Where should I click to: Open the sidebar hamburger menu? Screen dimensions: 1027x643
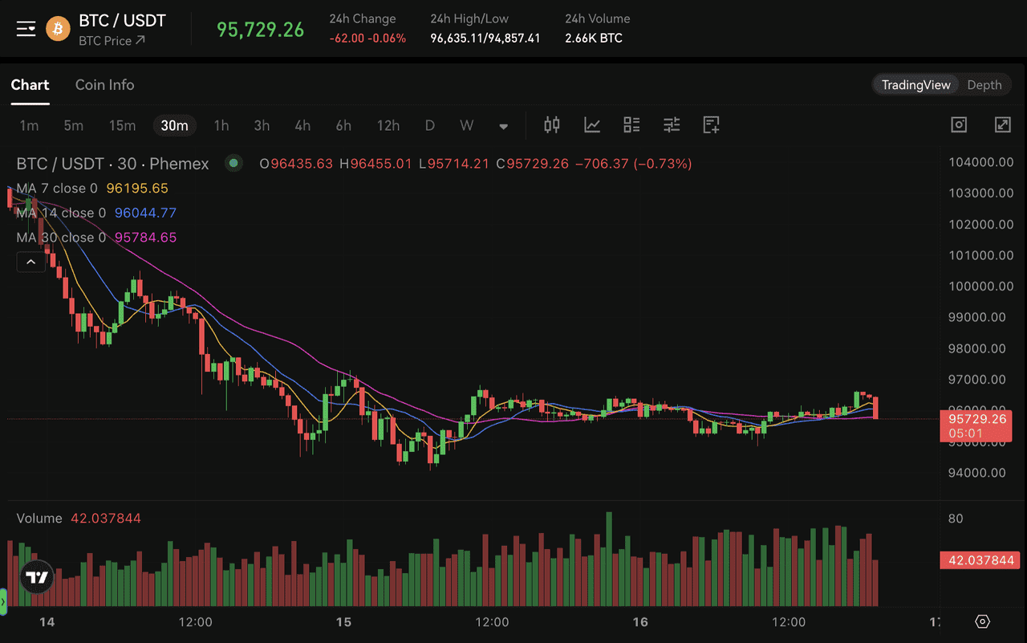(x=26, y=27)
